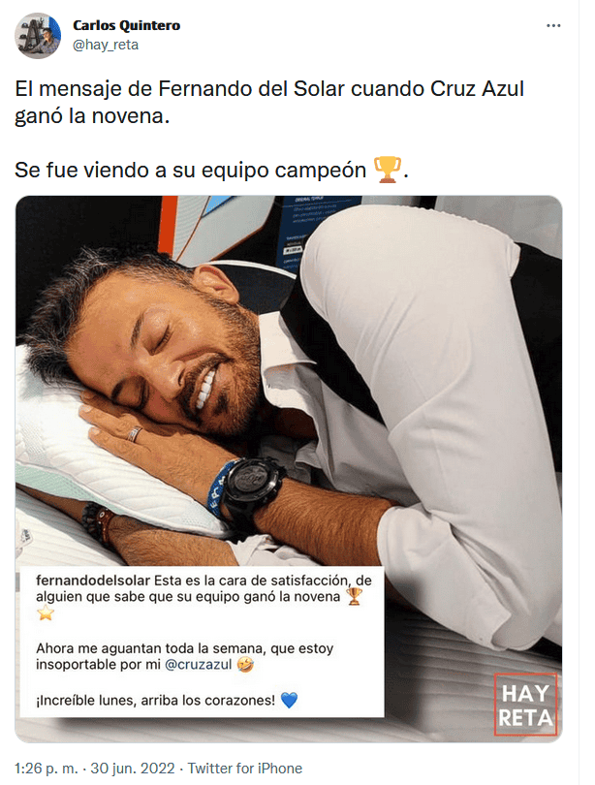The height and width of the screenshot is (785, 595).
Task: Click the 1:26 p. m. timestamp link
Action: point(45,769)
